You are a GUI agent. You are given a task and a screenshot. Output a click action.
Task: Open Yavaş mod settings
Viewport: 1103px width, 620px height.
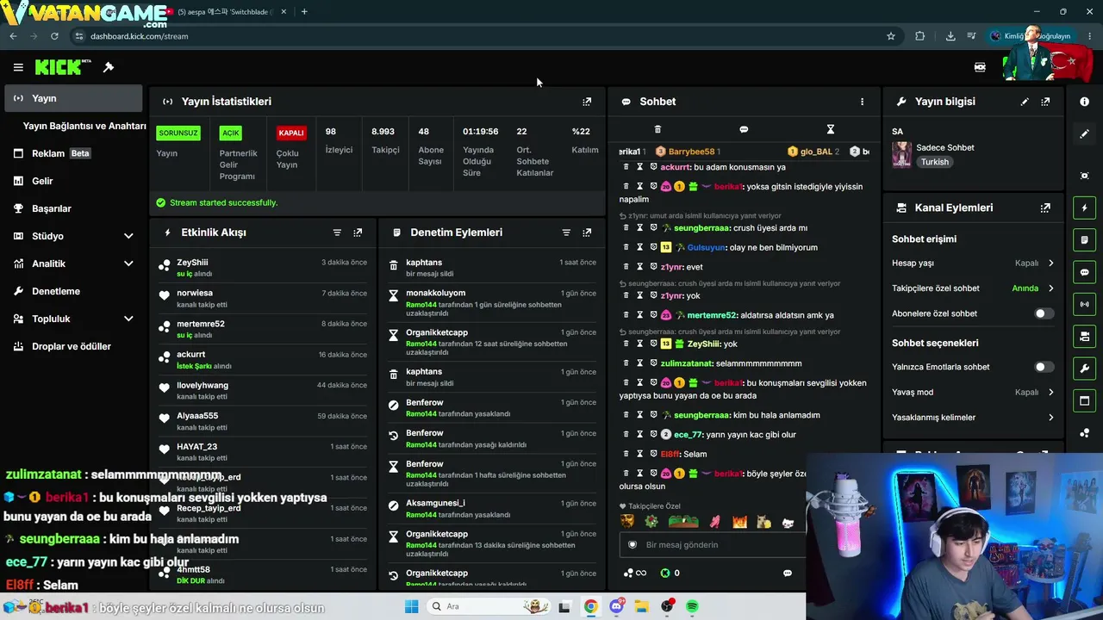[x=973, y=392]
